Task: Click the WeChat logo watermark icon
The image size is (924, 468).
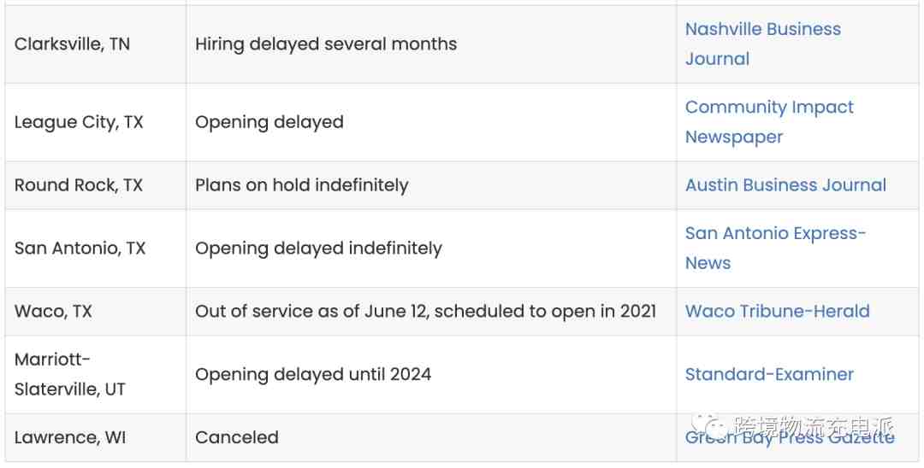Action: tap(710, 424)
